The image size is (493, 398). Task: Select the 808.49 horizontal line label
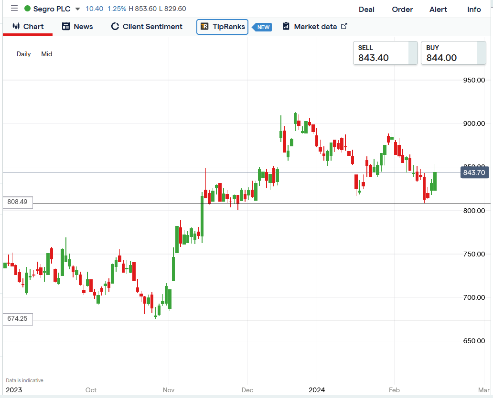coord(18,202)
